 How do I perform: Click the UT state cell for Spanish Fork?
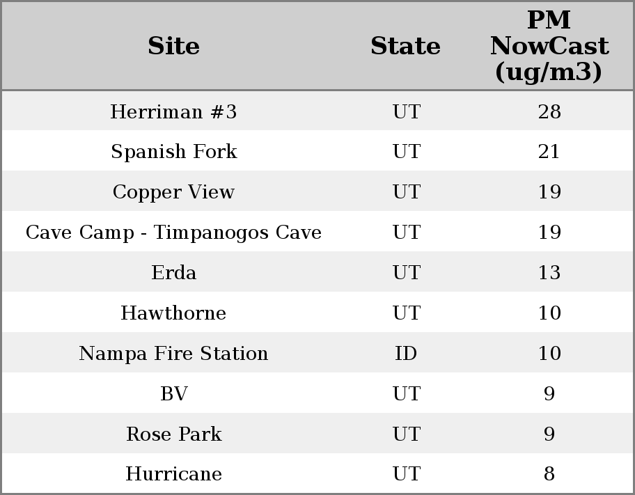pyautogui.click(x=406, y=152)
